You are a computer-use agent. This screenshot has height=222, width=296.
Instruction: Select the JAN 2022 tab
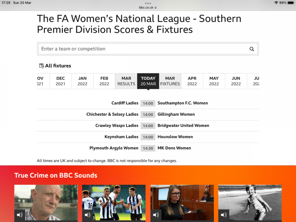(x=82, y=81)
